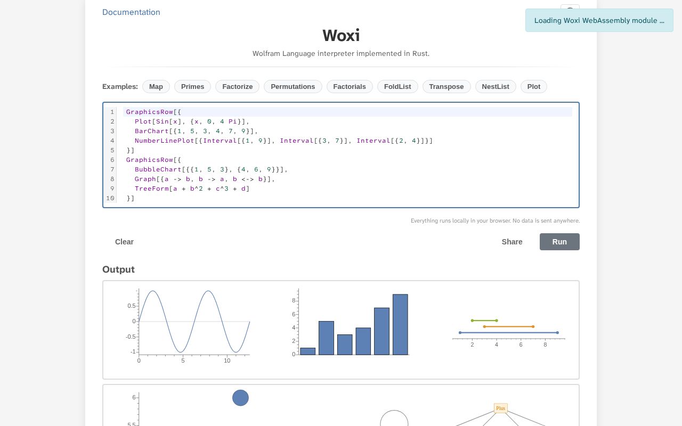Click the shortest bar in the bar chart
The height and width of the screenshot is (426, 682).
pos(307,351)
